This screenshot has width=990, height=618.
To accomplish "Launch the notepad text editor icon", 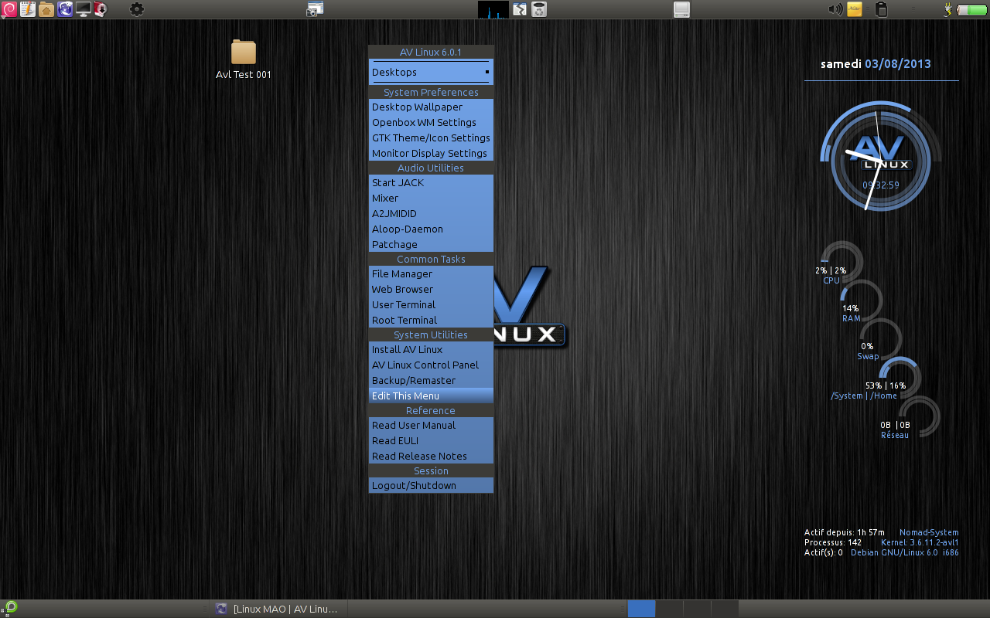I will (x=28, y=9).
